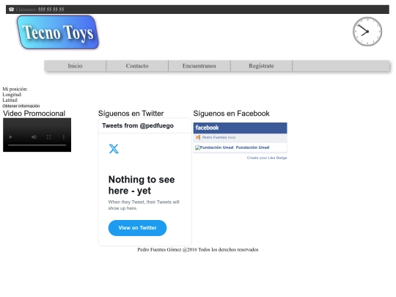The height and width of the screenshot is (297, 396).
Task: Click the video progress bar
Action: click(x=37, y=145)
